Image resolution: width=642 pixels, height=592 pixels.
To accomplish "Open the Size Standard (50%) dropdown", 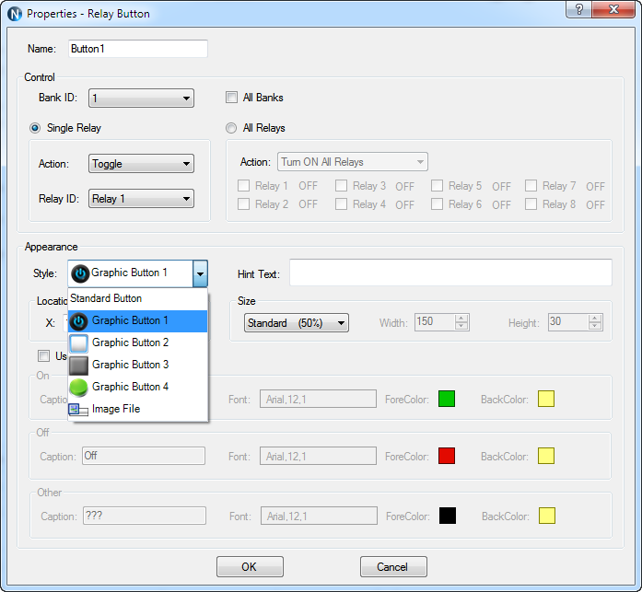I will [297, 323].
